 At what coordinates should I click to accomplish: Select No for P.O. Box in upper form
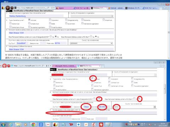(96, 36)
